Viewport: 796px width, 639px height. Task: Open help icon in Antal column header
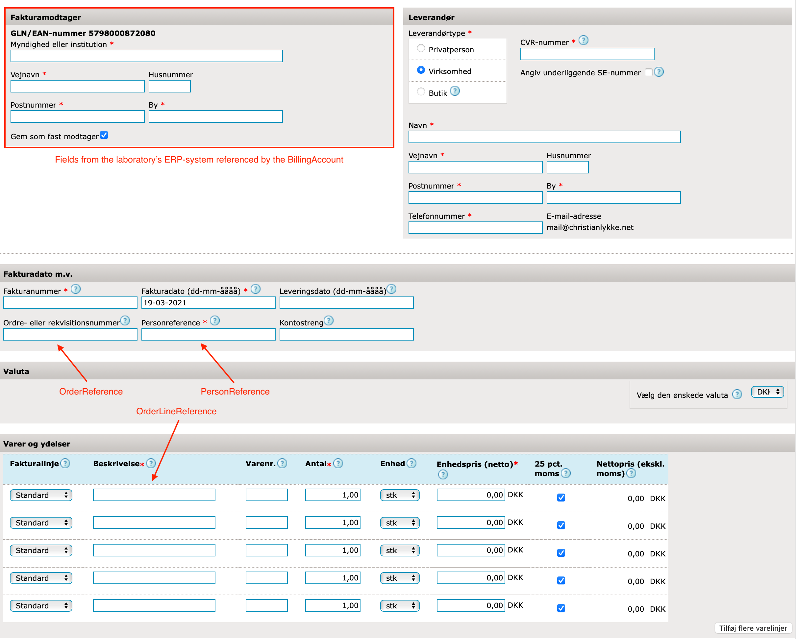[x=338, y=464]
